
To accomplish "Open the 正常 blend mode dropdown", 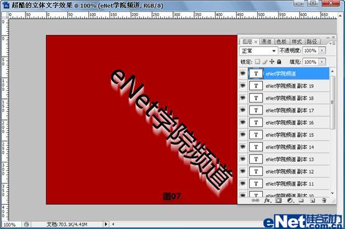I will 258,51.
